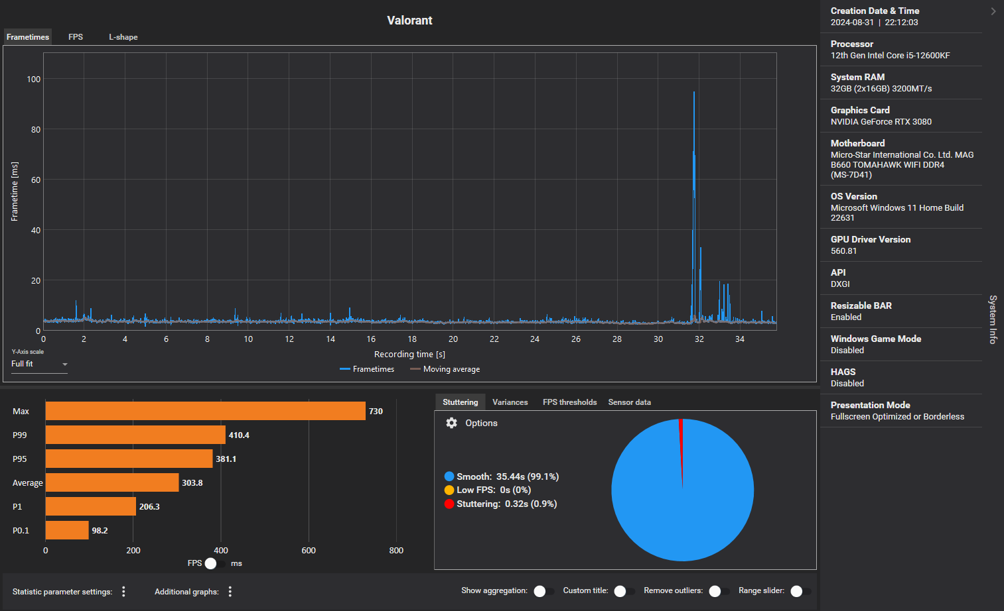Click the Stuttering red legend dot
This screenshot has width=1004, height=611.
[449, 504]
